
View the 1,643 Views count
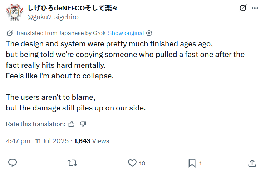tap(92, 141)
